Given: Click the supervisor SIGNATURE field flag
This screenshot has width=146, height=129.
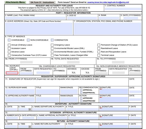Looking at the screenshot, I should click(x=101, y=89).
